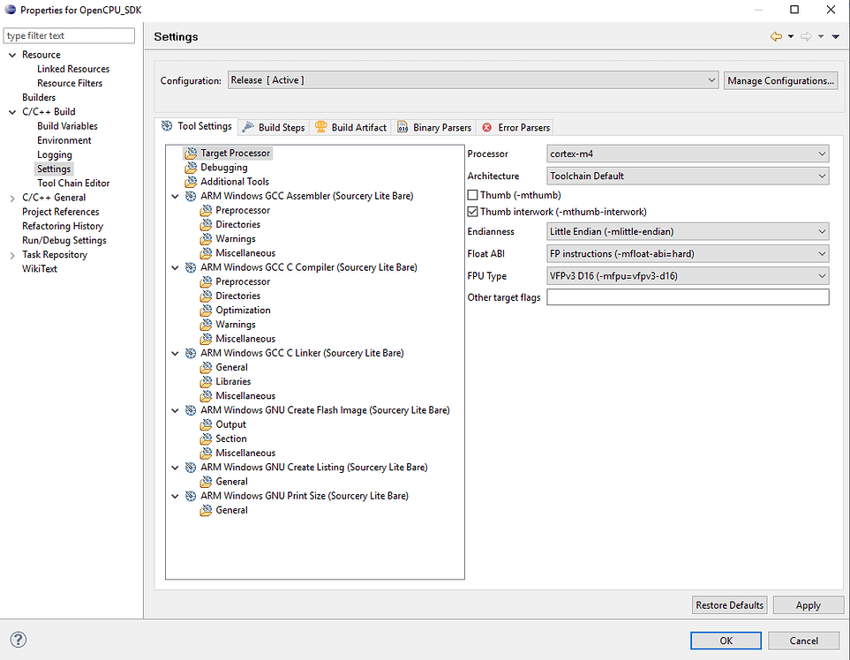Click the Other target flags text field
850x660 pixels.
point(688,297)
